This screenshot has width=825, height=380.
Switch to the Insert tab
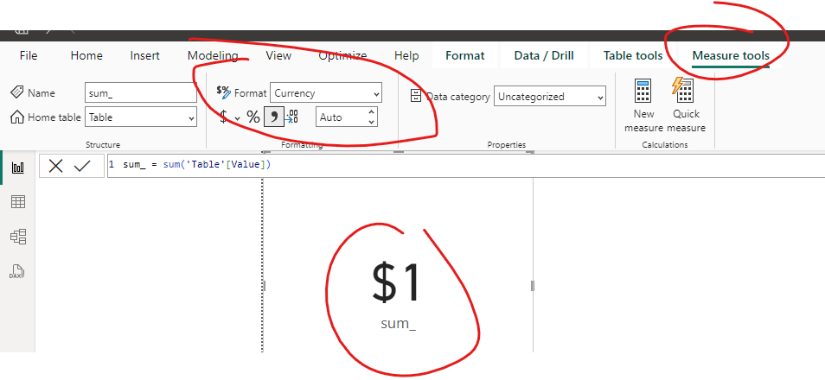[144, 56]
